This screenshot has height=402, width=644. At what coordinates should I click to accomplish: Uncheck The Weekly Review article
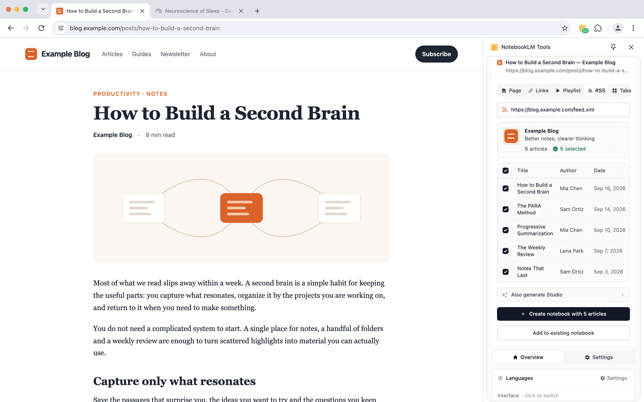coord(505,251)
